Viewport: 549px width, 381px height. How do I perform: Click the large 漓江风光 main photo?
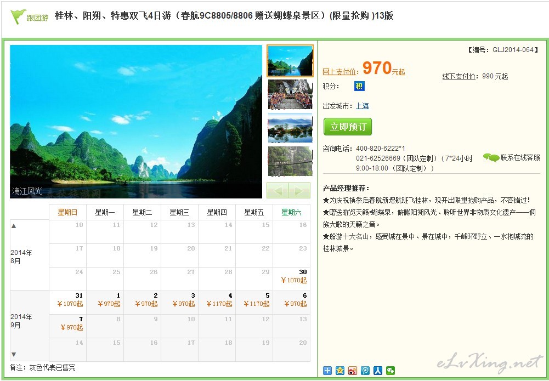coord(136,121)
